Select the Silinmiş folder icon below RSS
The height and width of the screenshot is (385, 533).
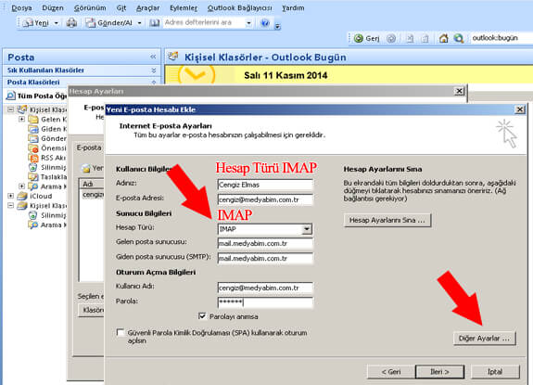click(33, 167)
